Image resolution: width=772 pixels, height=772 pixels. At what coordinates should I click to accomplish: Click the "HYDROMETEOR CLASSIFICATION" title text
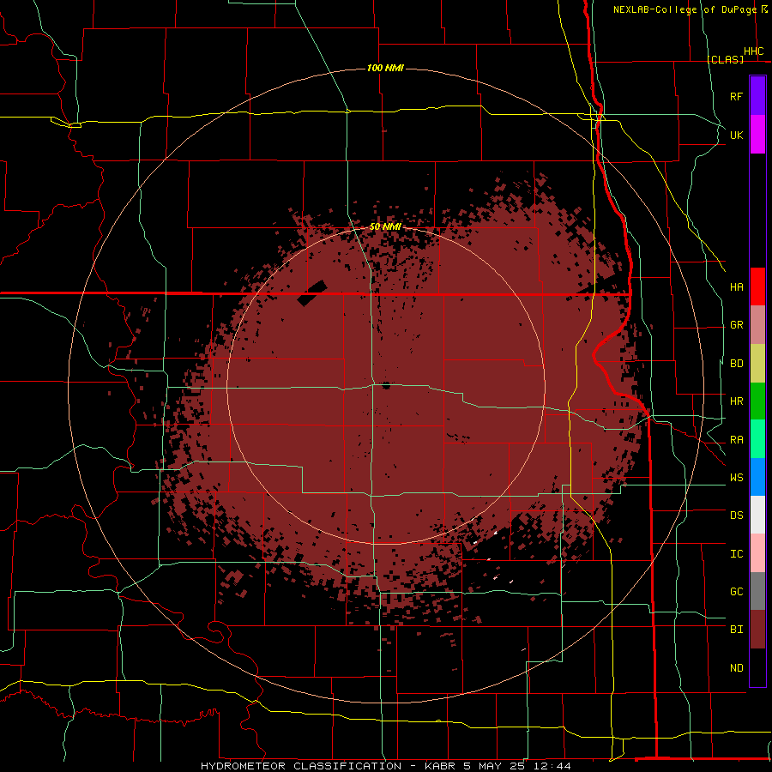pyautogui.click(x=301, y=766)
